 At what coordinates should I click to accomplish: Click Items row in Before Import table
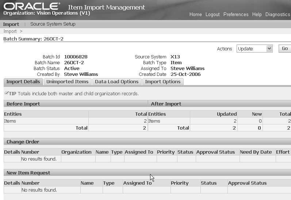pyautogui.click(x=76, y=121)
